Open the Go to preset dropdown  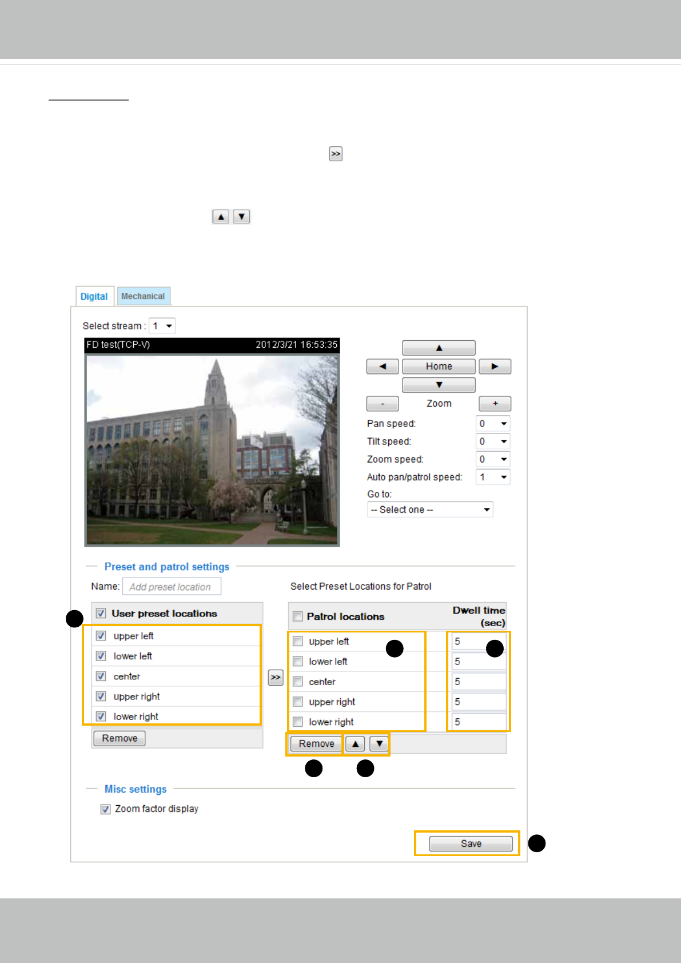tap(430, 510)
